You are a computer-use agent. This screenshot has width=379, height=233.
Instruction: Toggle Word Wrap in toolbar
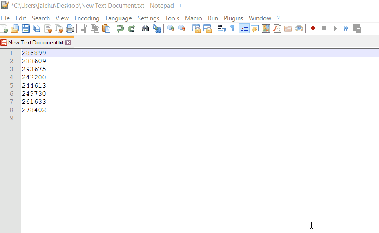coord(221,29)
